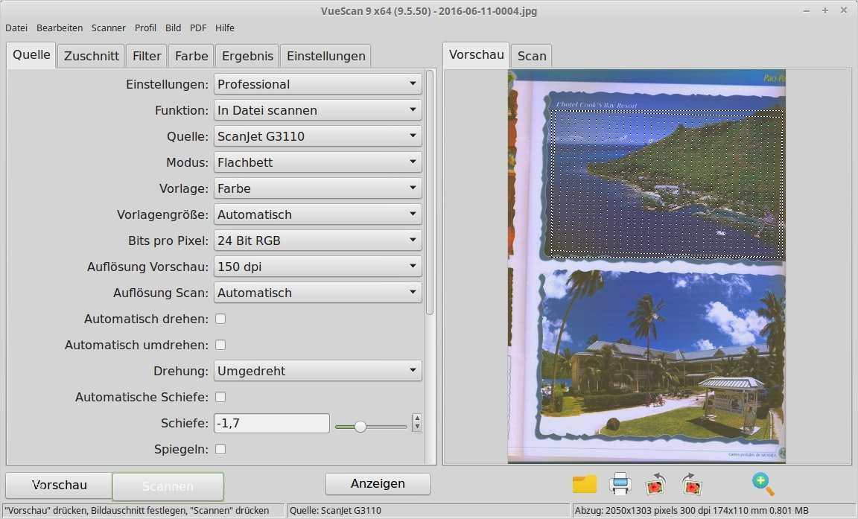Minimize the VueScan window
This screenshot has width=858, height=519.
coord(807,11)
